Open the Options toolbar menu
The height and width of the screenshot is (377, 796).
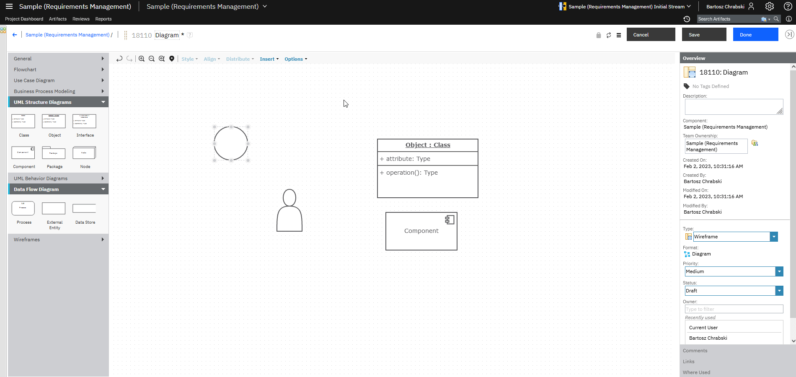pos(296,59)
